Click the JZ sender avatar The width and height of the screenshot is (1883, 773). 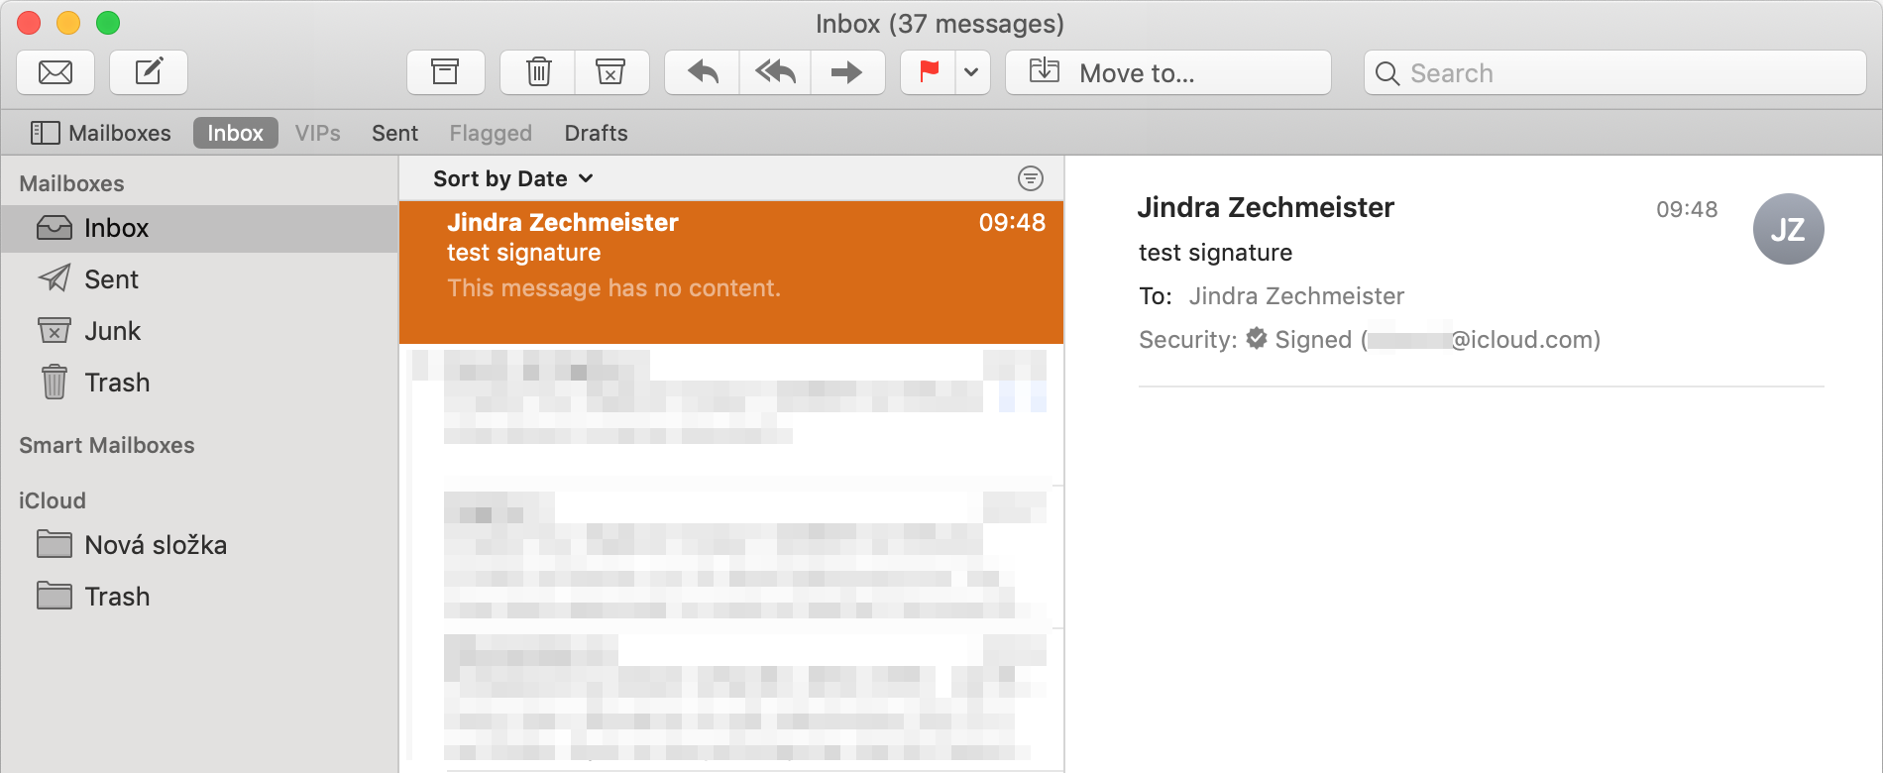coord(1788,229)
